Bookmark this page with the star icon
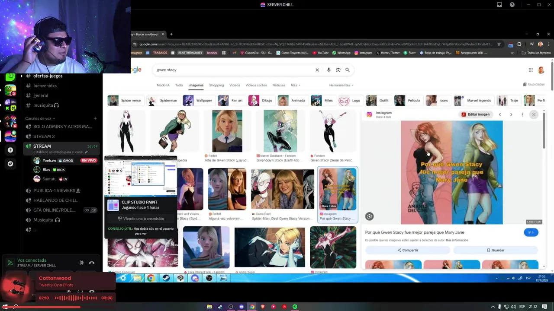This screenshot has width=554, height=311. [499, 44]
